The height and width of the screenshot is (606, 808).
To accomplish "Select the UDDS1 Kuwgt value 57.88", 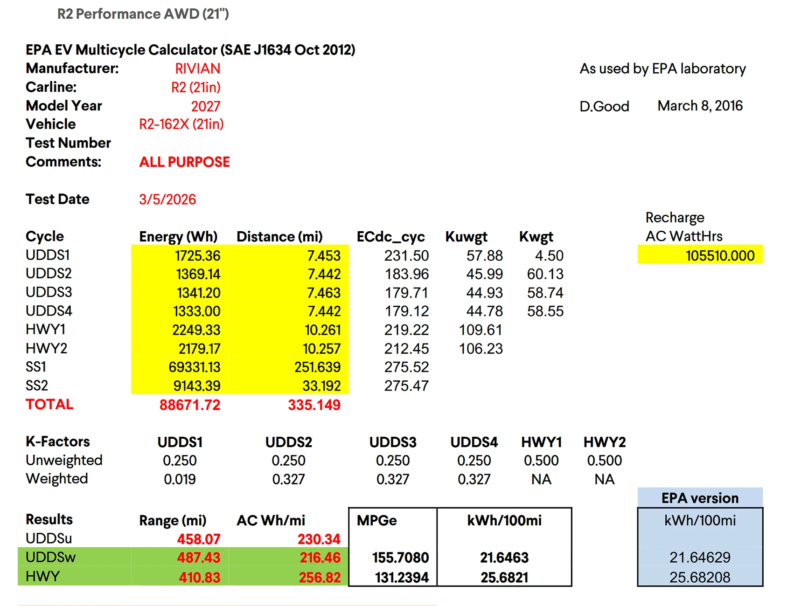I will point(484,255).
